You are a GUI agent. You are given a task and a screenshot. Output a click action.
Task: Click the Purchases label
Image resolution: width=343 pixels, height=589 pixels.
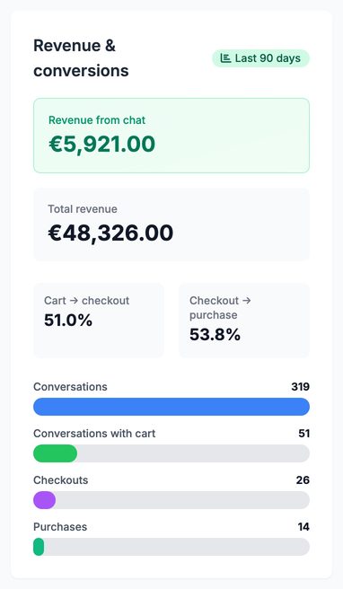pos(60,527)
